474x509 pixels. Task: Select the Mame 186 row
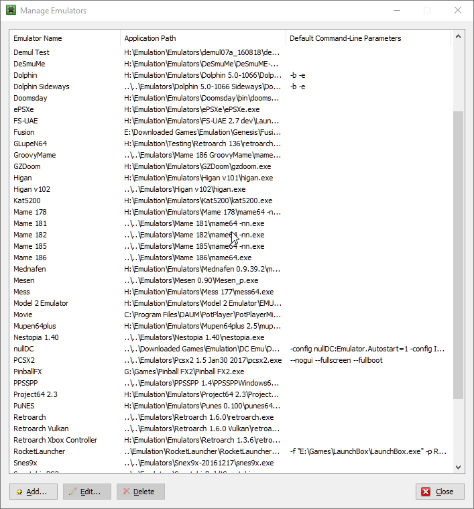coord(231,258)
